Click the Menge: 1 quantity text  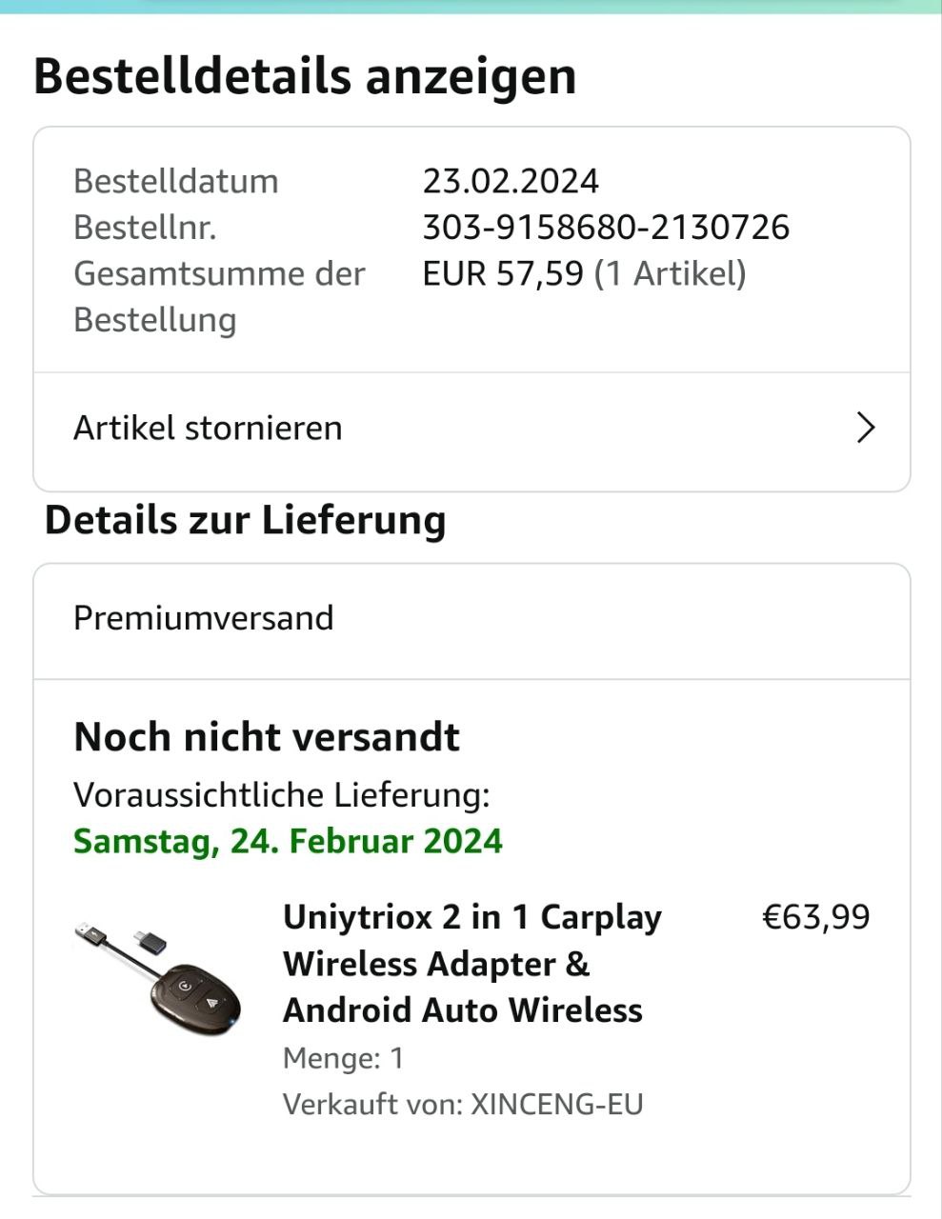(x=343, y=1058)
